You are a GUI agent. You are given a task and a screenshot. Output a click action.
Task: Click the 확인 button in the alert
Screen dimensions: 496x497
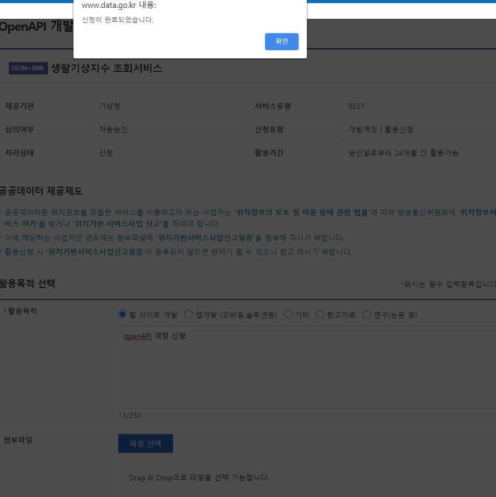281,42
